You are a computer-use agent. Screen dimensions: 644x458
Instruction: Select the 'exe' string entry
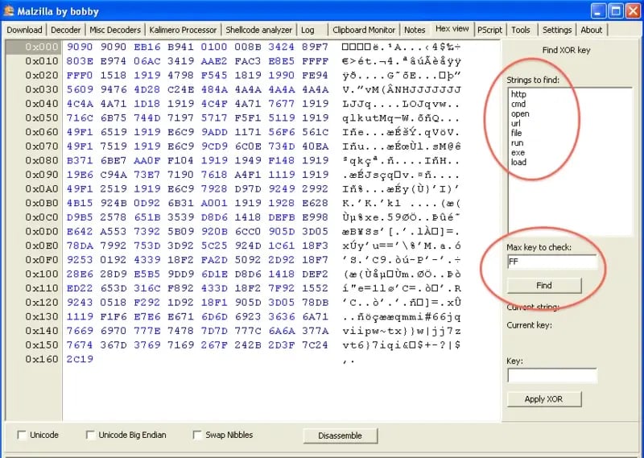tap(518, 152)
